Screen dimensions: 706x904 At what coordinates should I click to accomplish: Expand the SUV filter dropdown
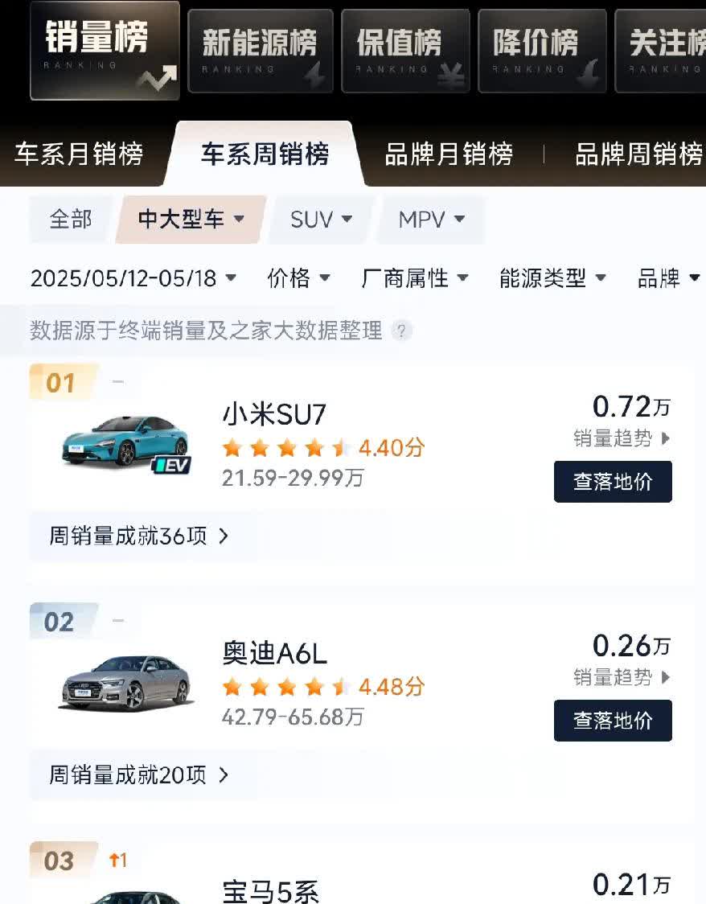tap(321, 220)
